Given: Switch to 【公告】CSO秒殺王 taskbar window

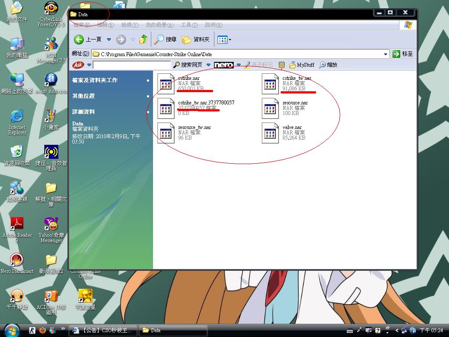Looking at the screenshot, I should click(103, 330).
